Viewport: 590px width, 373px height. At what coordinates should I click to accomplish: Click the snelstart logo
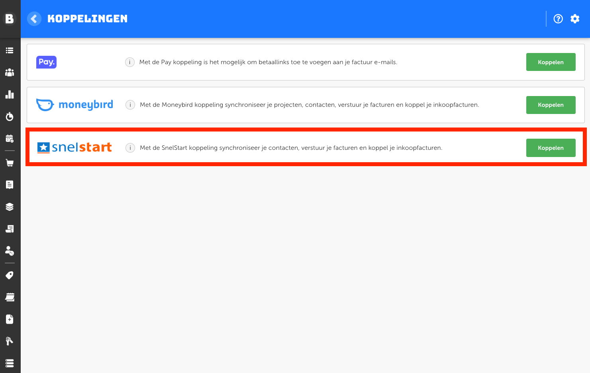[x=74, y=147]
